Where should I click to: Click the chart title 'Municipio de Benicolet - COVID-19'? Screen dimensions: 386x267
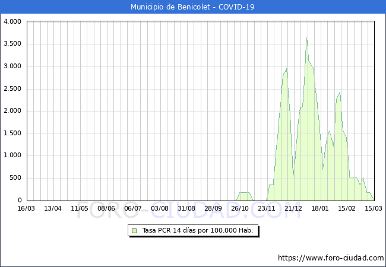[192, 7]
